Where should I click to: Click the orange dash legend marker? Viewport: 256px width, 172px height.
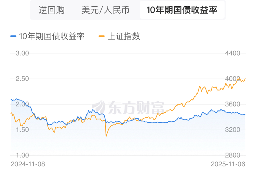point(102,36)
